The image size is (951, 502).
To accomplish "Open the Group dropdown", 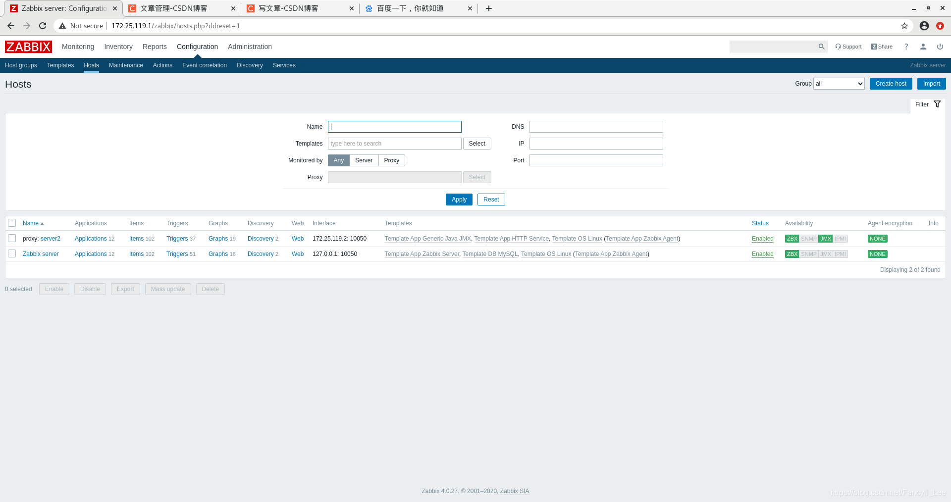I will [x=839, y=84].
